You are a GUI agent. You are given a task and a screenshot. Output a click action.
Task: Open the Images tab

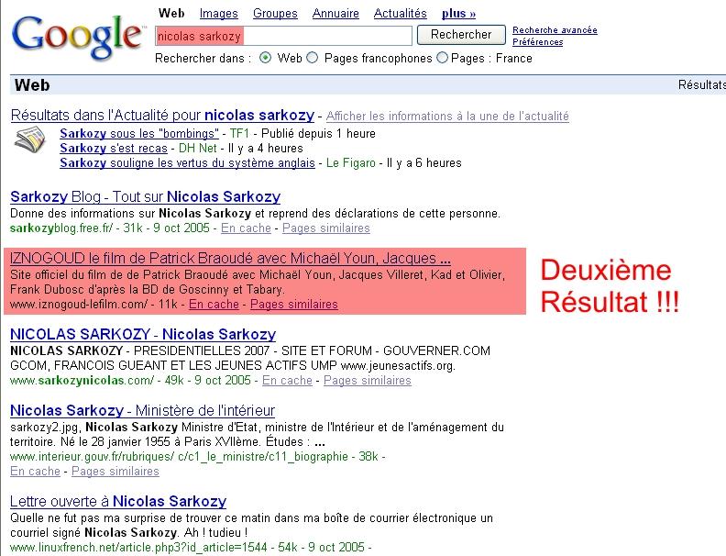tap(218, 14)
